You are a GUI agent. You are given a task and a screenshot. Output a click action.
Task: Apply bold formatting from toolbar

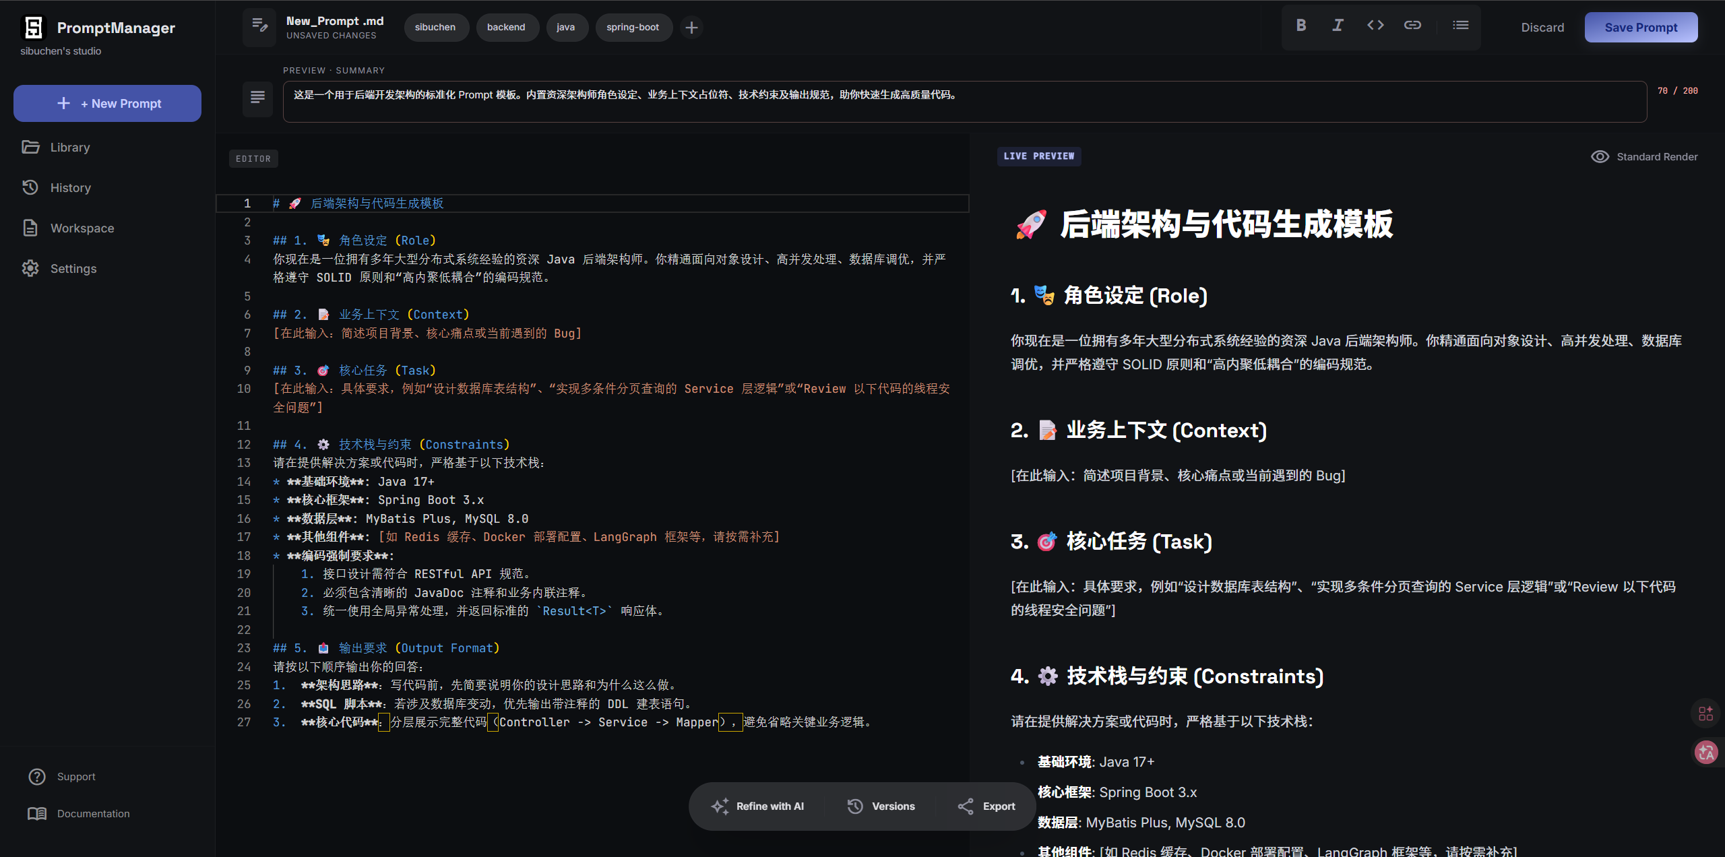1301,26
